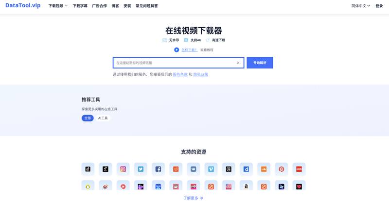Open the Pinterest resource icon
This screenshot has width=389, height=201.
[282, 169]
